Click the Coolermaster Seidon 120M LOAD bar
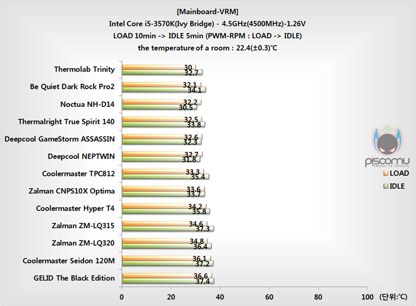 [x=166, y=258]
